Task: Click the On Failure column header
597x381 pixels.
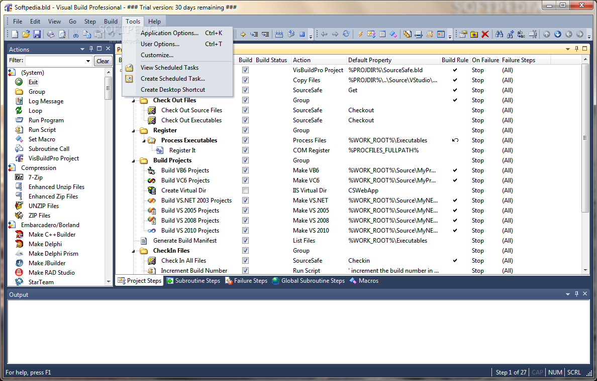Action: click(x=485, y=60)
